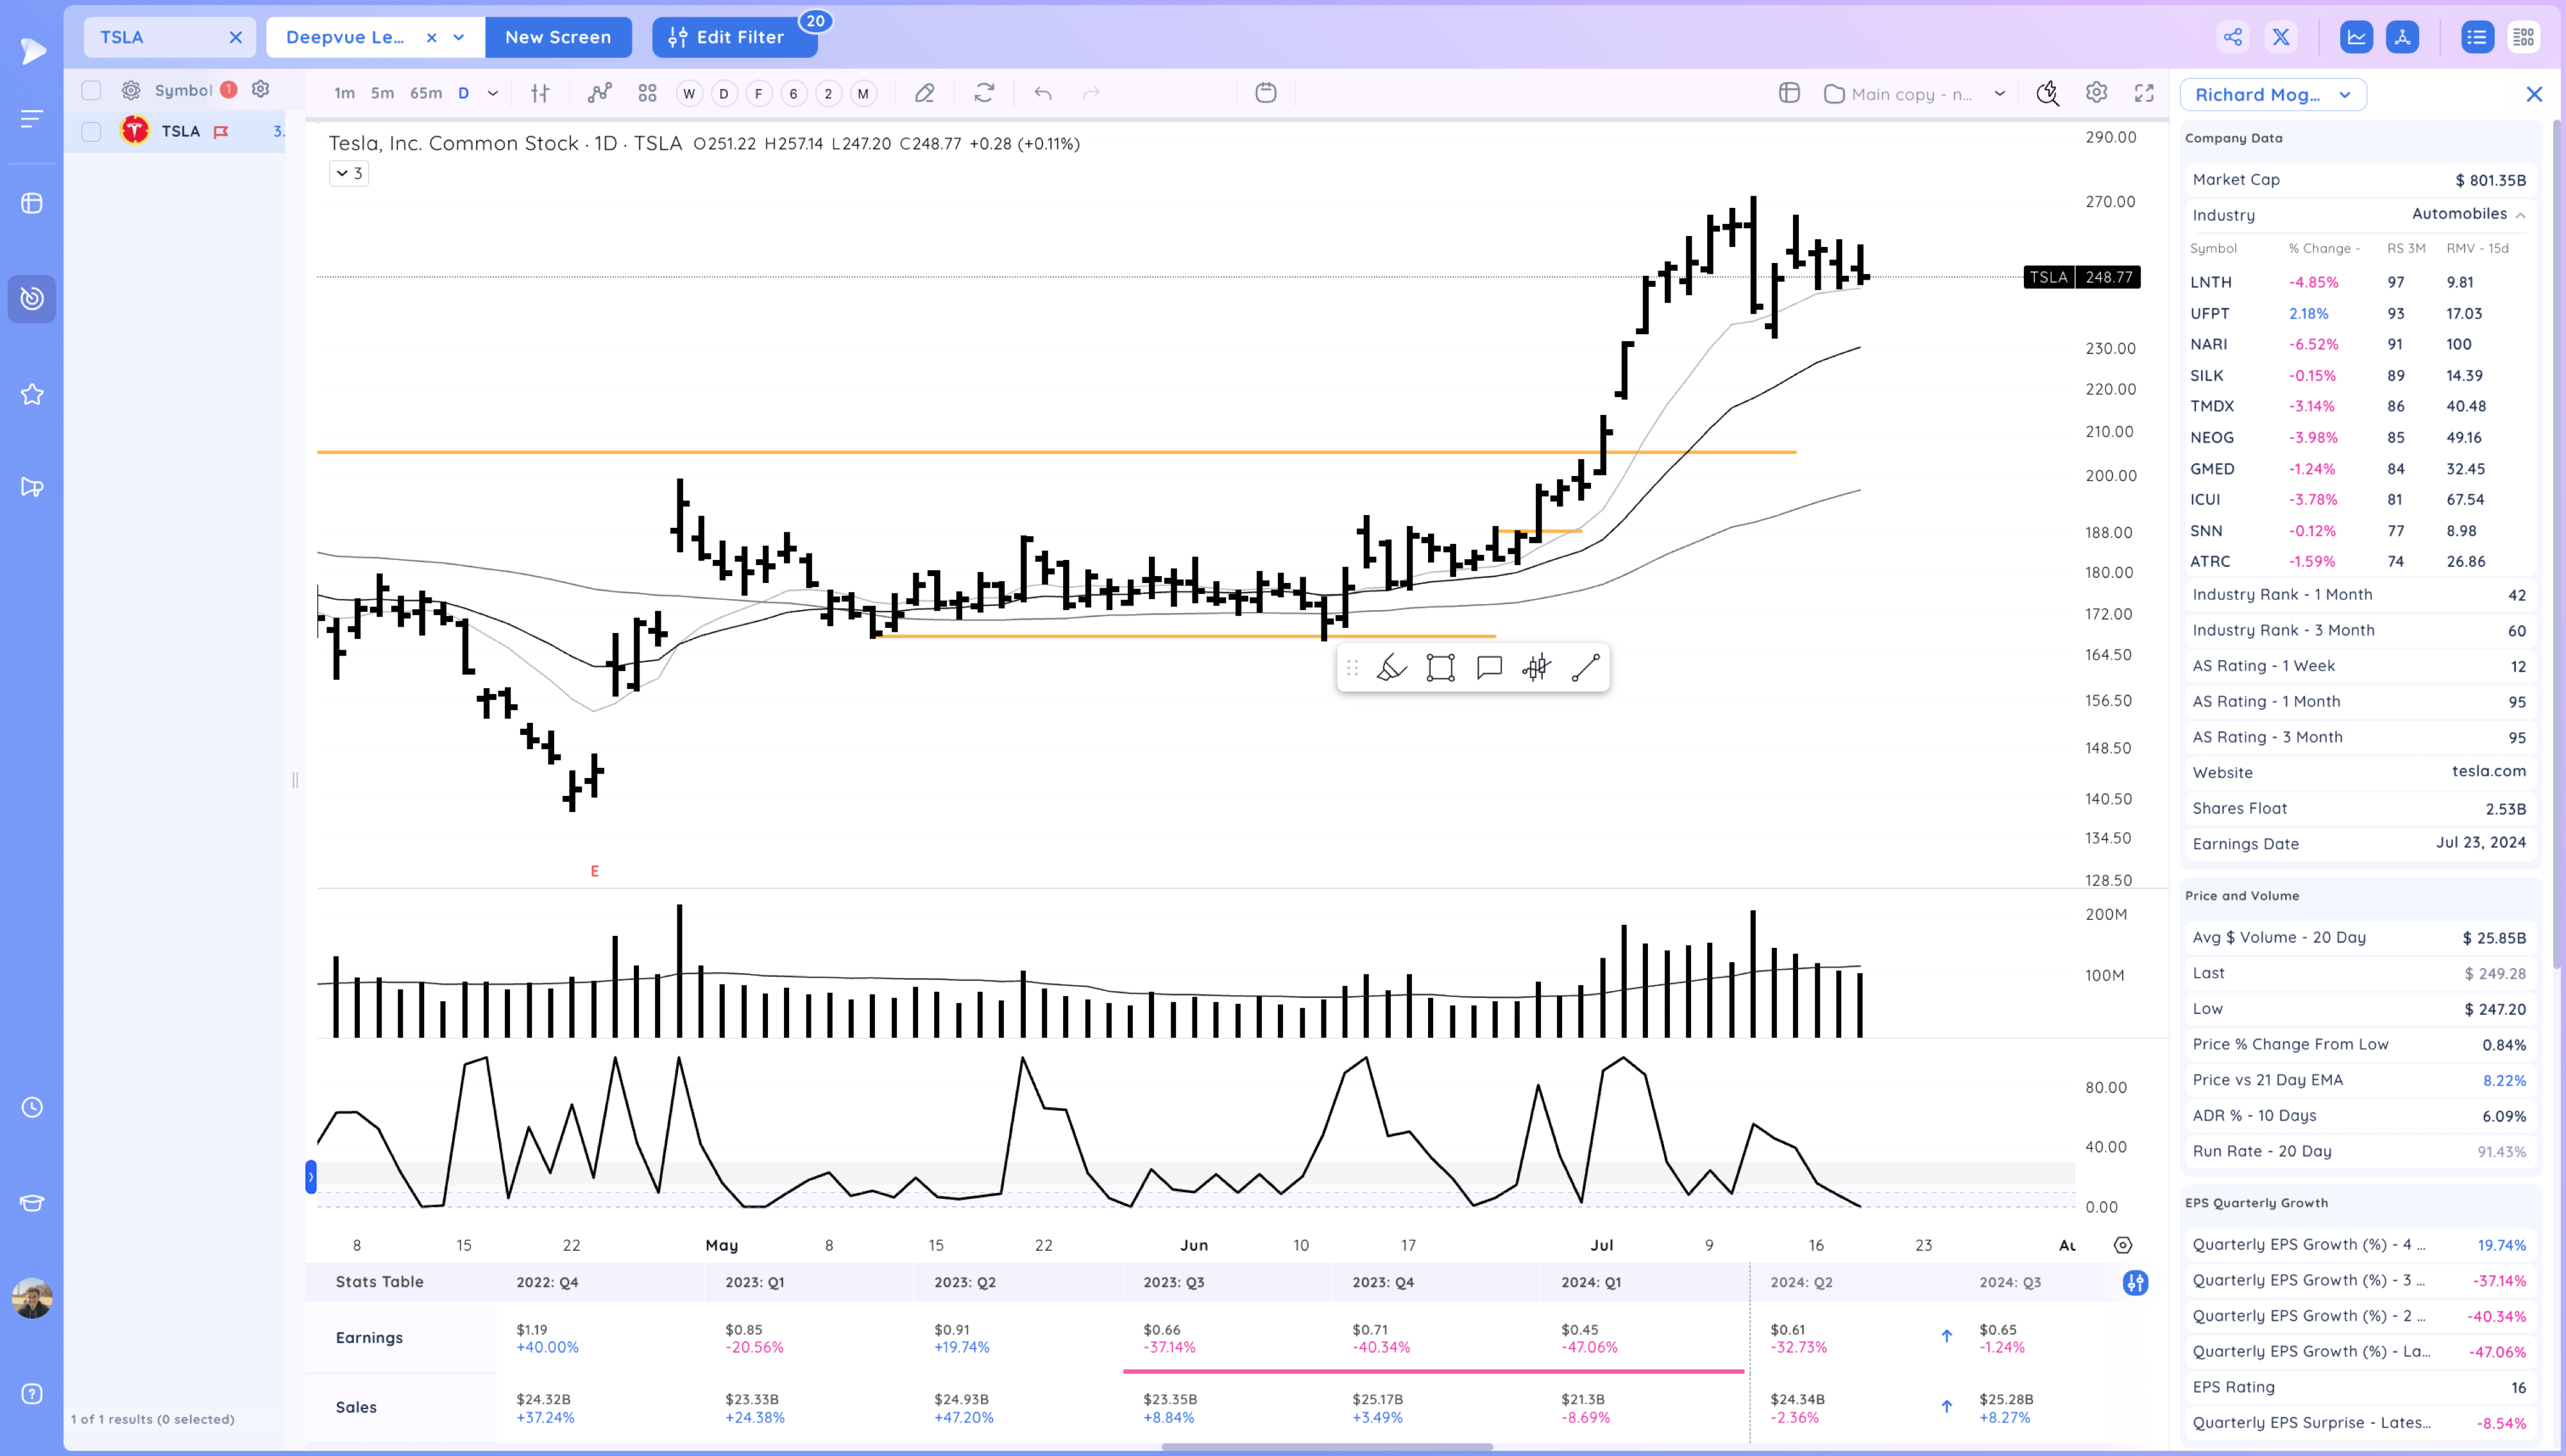Click the refresh chart icon
Image resolution: width=2566 pixels, height=1456 pixels.
(x=984, y=93)
